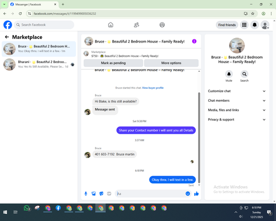Image resolution: width=276 pixels, height=221 pixels.
Task: Click the 'Message sent' bubble
Action: coord(105,110)
